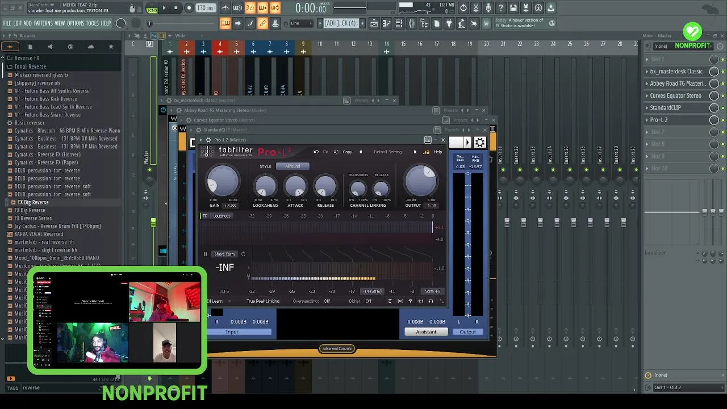Image resolution: width=727 pixels, height=409 pixels.
Task: Open the help question mark icon
Action: 501,8
